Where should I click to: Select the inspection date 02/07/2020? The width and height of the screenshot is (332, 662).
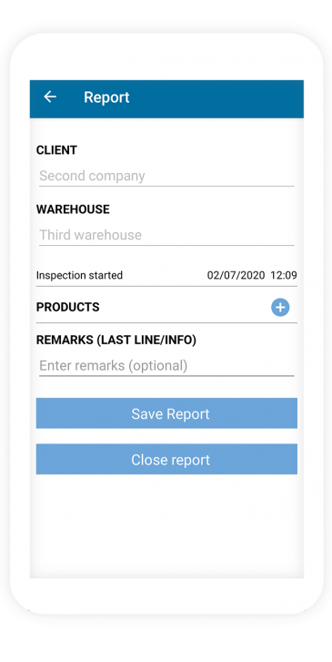pos(236,275)
